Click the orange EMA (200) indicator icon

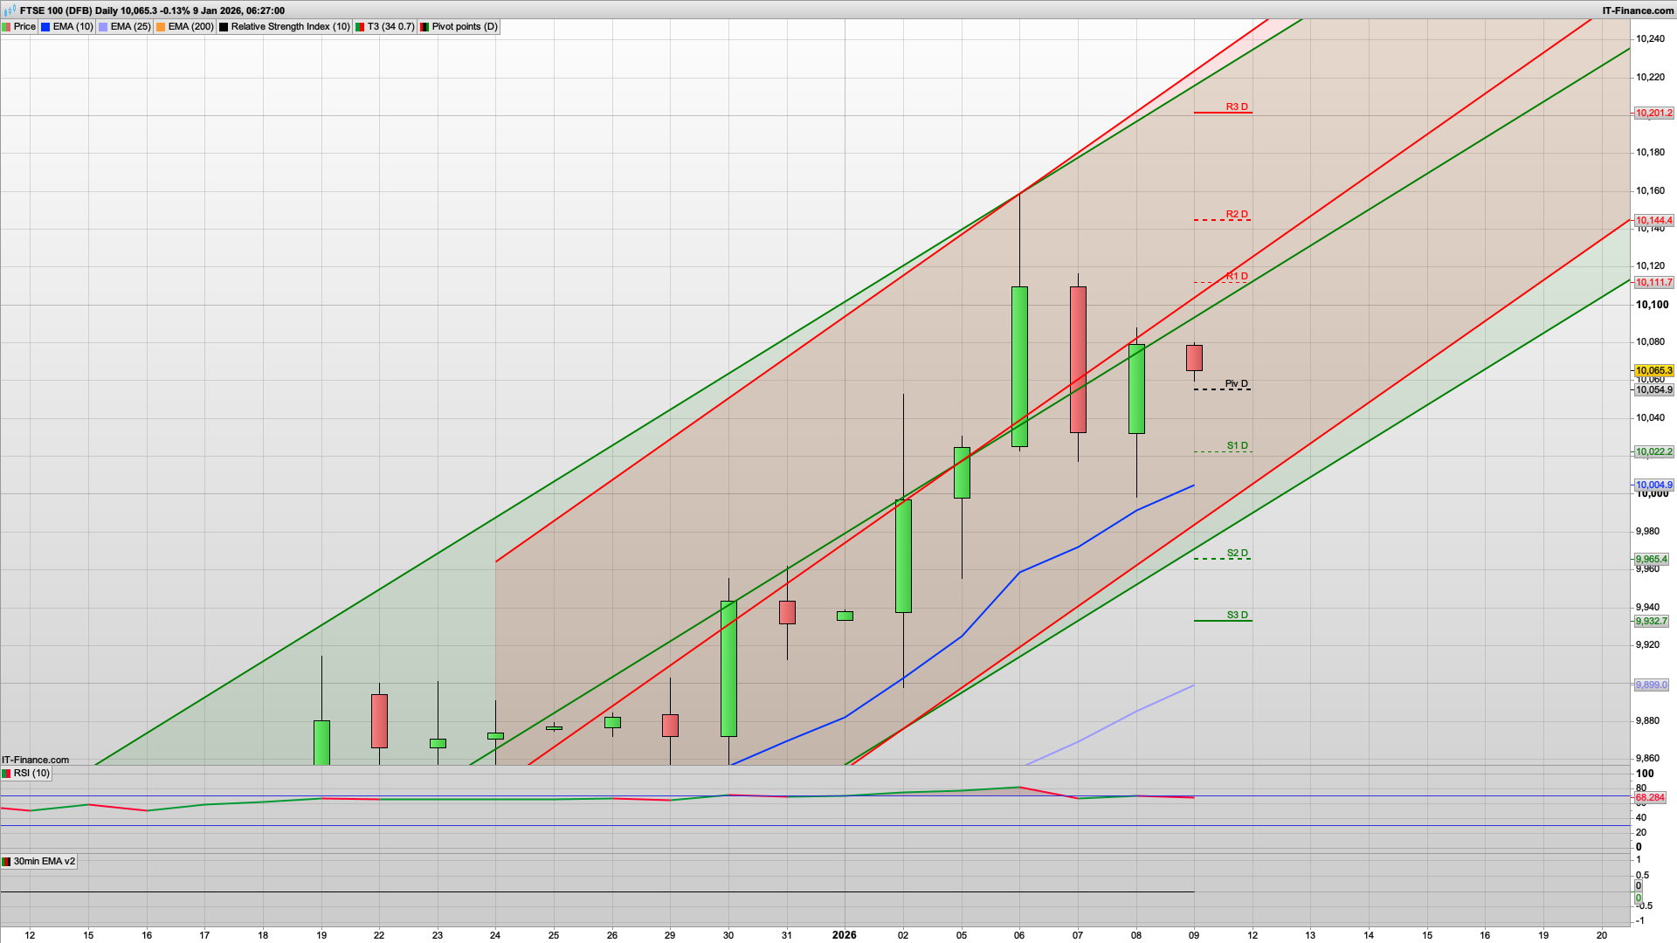(161, 26)
